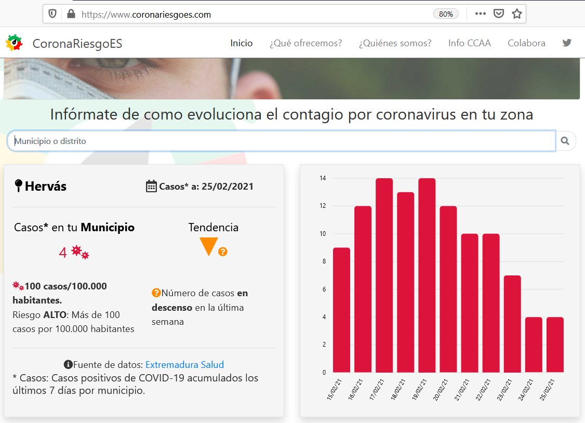Click 'Casos* en tu Municipio' heading

click(x=74, y=227)
